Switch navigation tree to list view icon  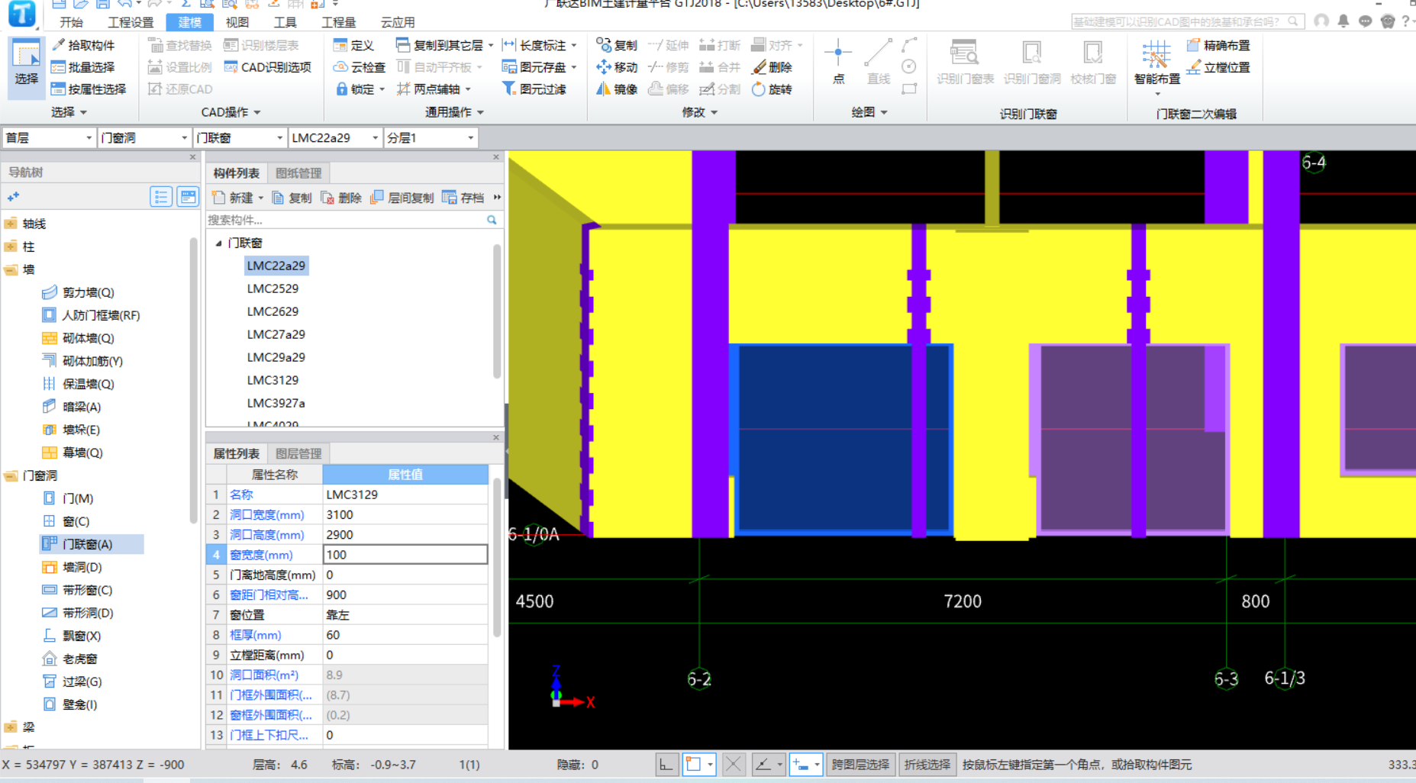pyautogui.click(x=160, y=197)
